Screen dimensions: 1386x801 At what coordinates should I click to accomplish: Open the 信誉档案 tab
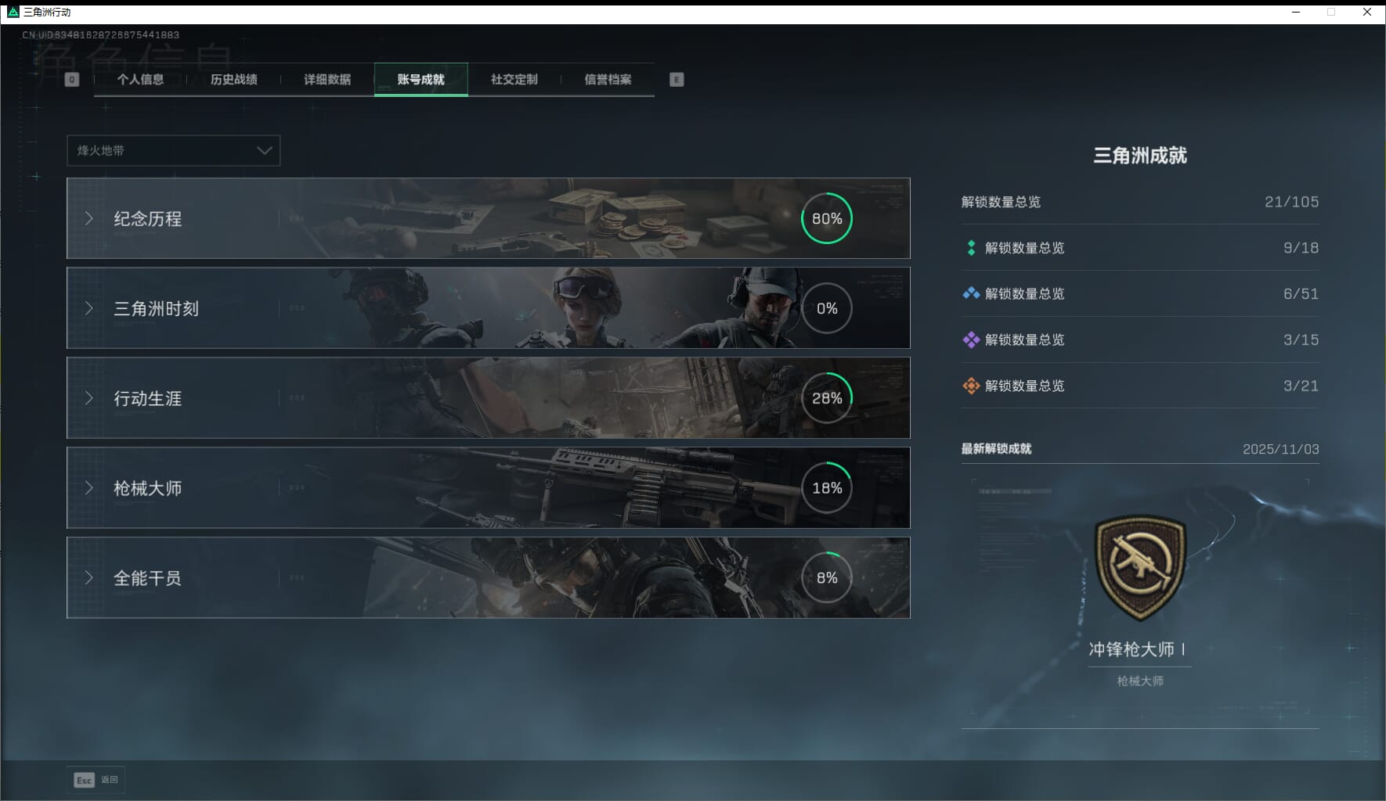pos(608,80)
